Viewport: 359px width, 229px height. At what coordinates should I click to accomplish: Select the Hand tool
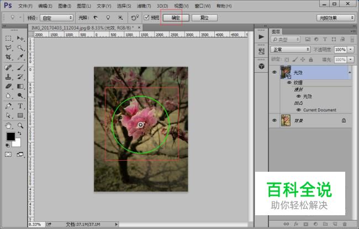tap(8, 126)
